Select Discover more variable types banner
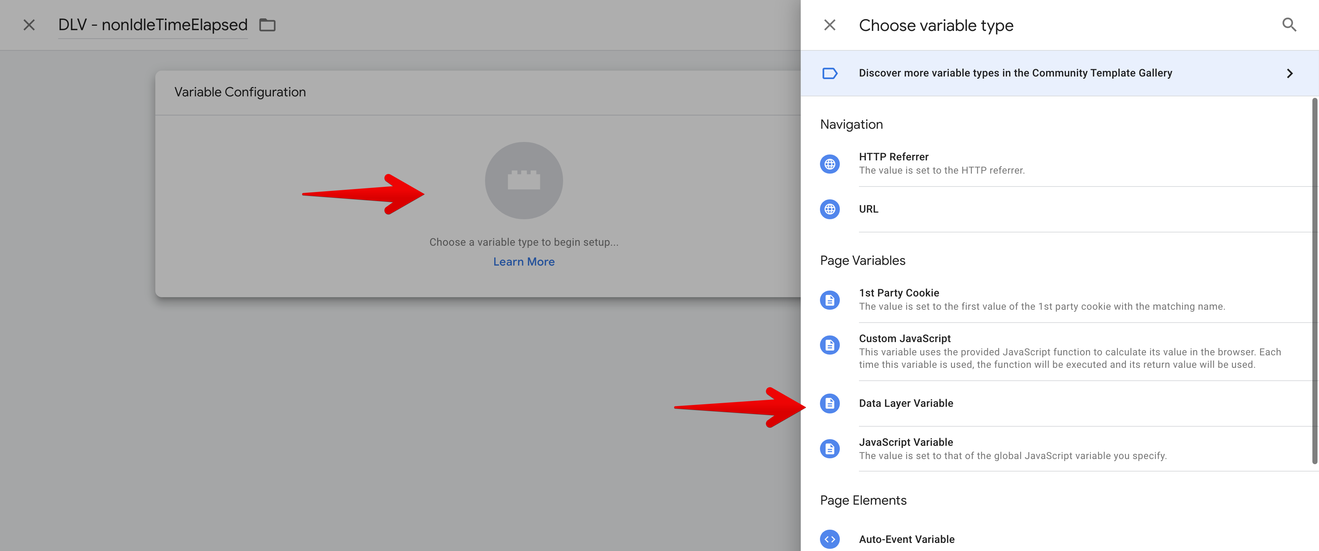 point(1015,73)
